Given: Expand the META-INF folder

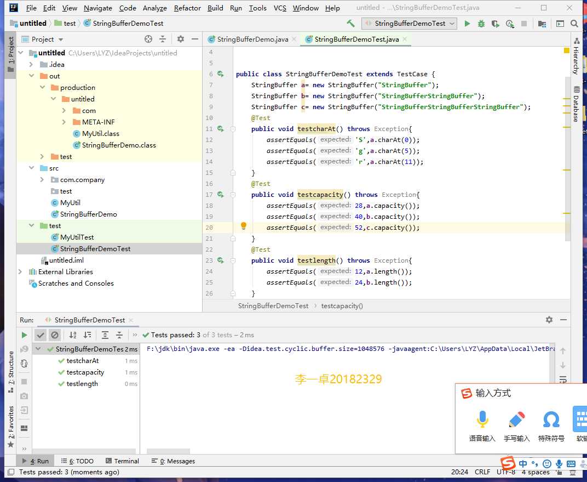Looking at the screenshot, I should pyautogui.click(x=65, y=122).
